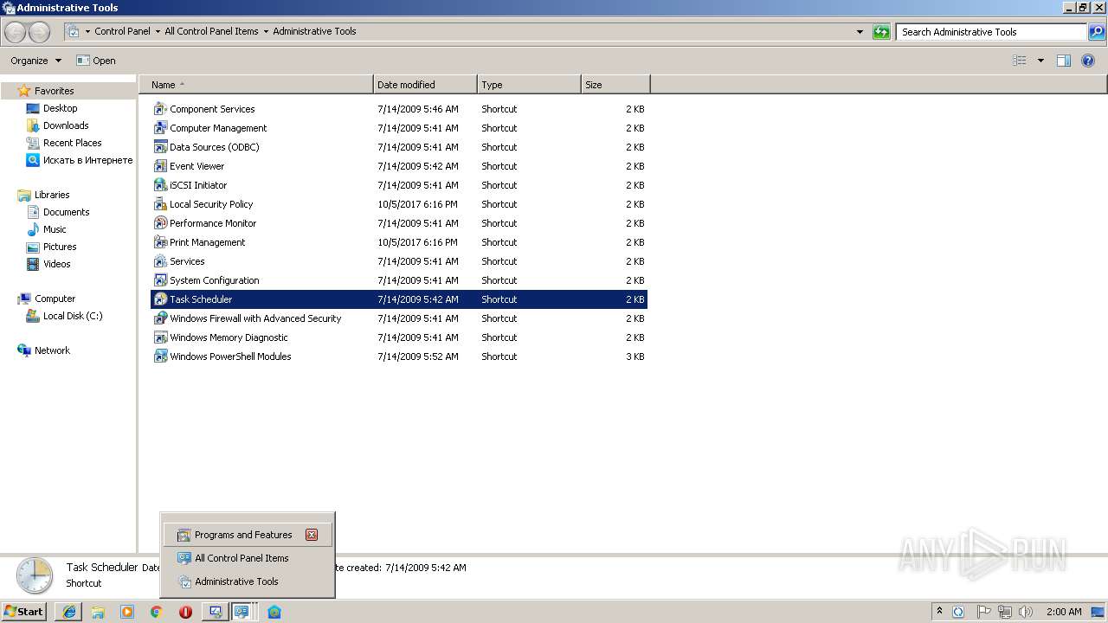Click the volume speaker tray icon
Screen dimensions: 1108x623
click(1026, 612)
